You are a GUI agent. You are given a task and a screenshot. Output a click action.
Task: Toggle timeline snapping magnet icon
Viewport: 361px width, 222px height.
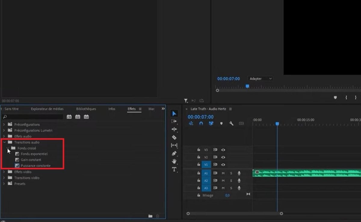[x=201, y=123]
